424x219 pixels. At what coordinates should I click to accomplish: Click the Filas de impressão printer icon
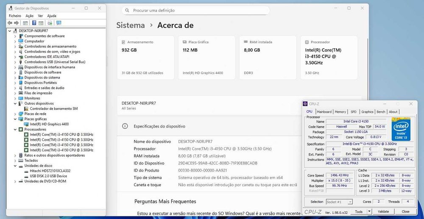(x=21, y=93)
